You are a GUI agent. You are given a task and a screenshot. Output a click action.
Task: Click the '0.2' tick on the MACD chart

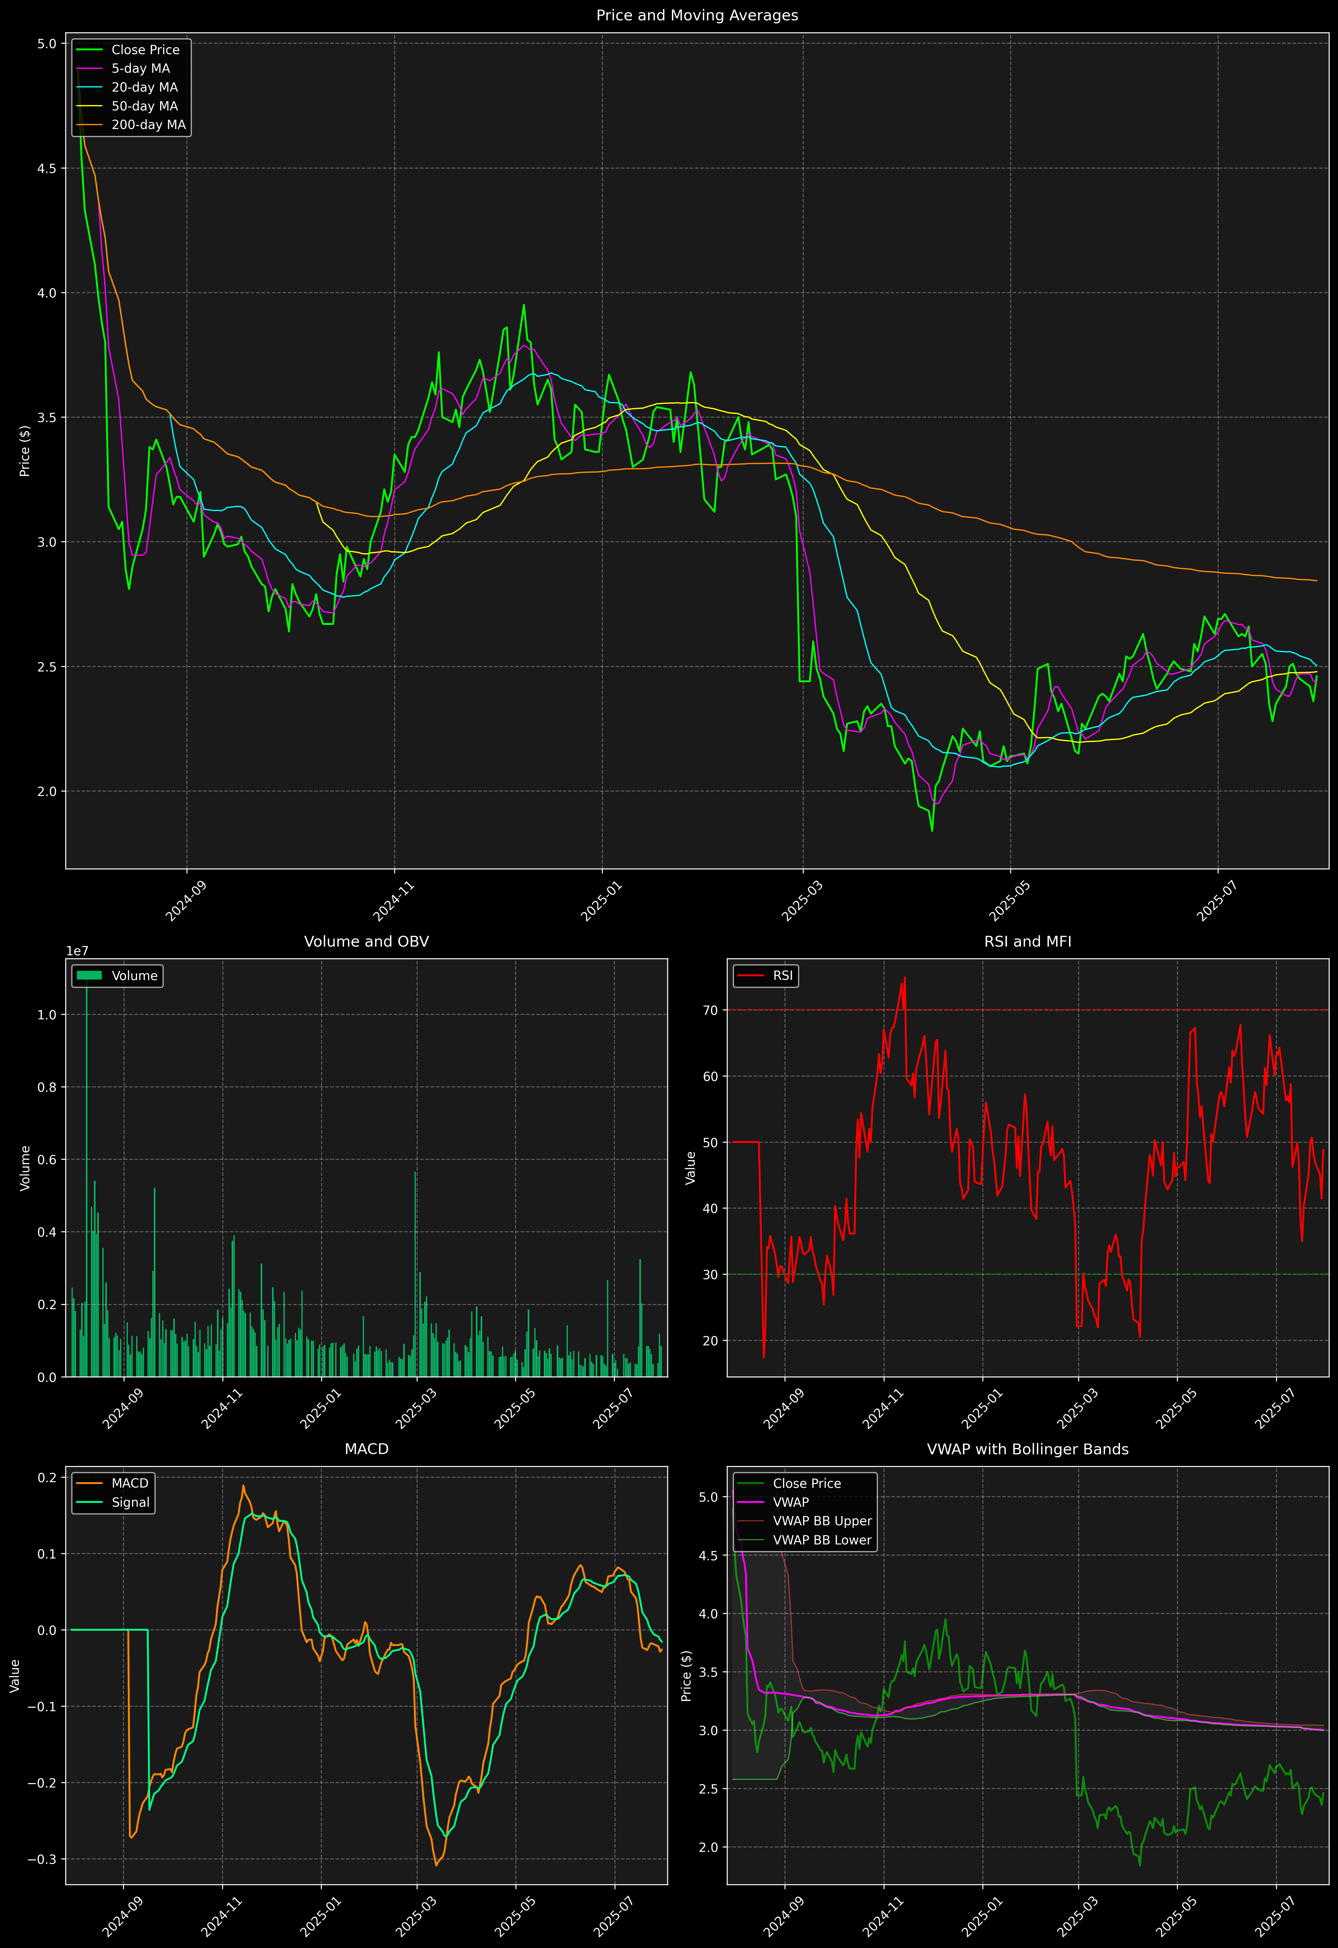(47, 1478)
